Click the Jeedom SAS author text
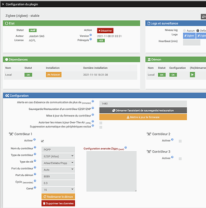This screenshot has height=208, width=206. click(37, 36)
